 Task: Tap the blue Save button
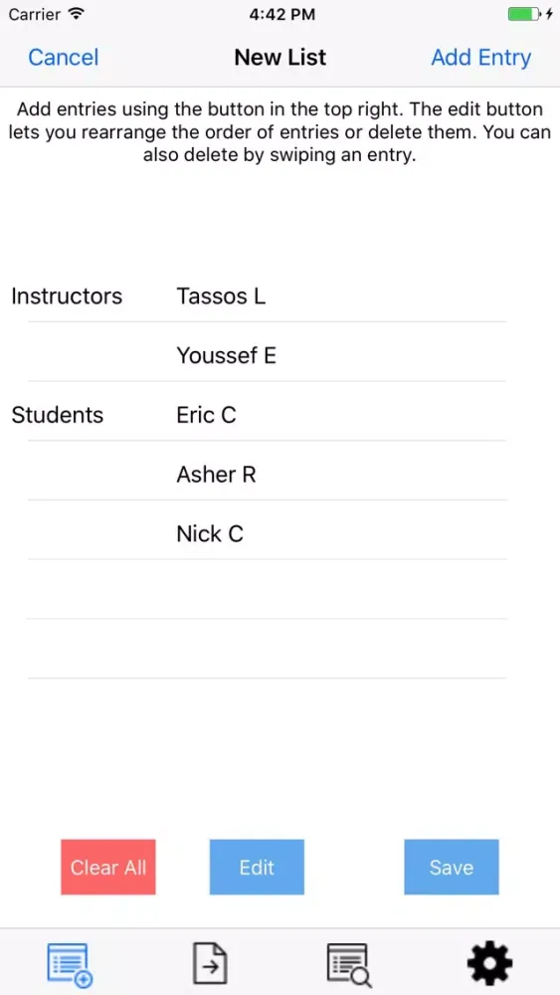click(452, 867)
